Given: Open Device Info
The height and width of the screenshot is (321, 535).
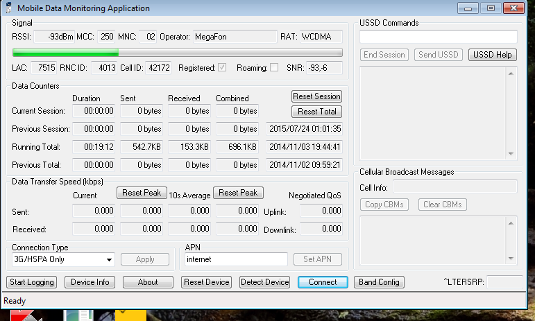Looking at the screenshot, I should point(90,282).
